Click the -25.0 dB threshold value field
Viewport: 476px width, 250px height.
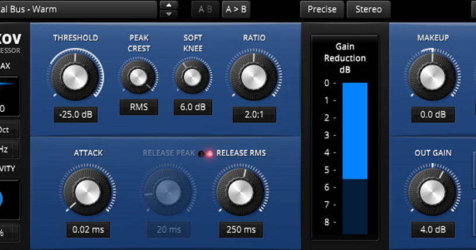[x=75, y=115]
